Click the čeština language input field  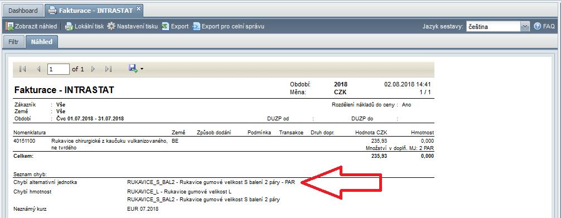[x=493, y=27]
